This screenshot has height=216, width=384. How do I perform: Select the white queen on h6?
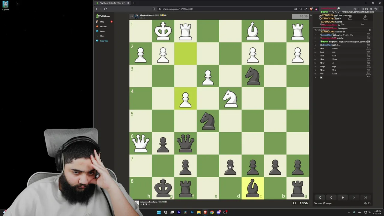[x=140, y=143]
